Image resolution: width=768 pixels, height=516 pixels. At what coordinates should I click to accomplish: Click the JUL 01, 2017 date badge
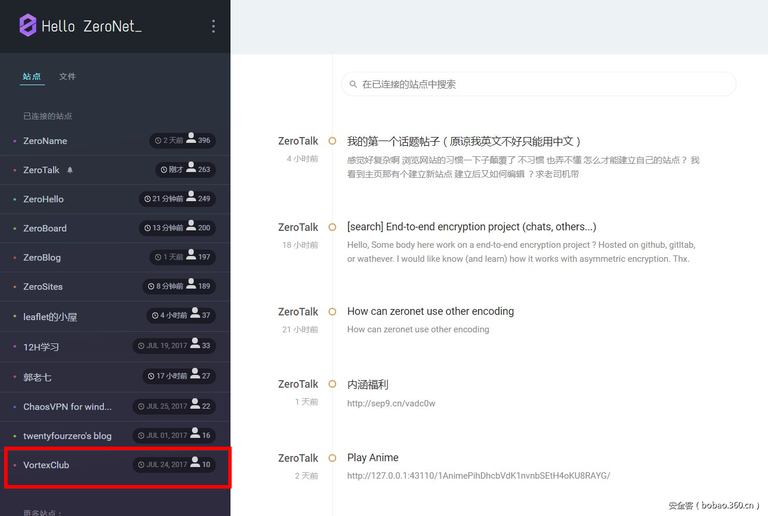point(167,436)
